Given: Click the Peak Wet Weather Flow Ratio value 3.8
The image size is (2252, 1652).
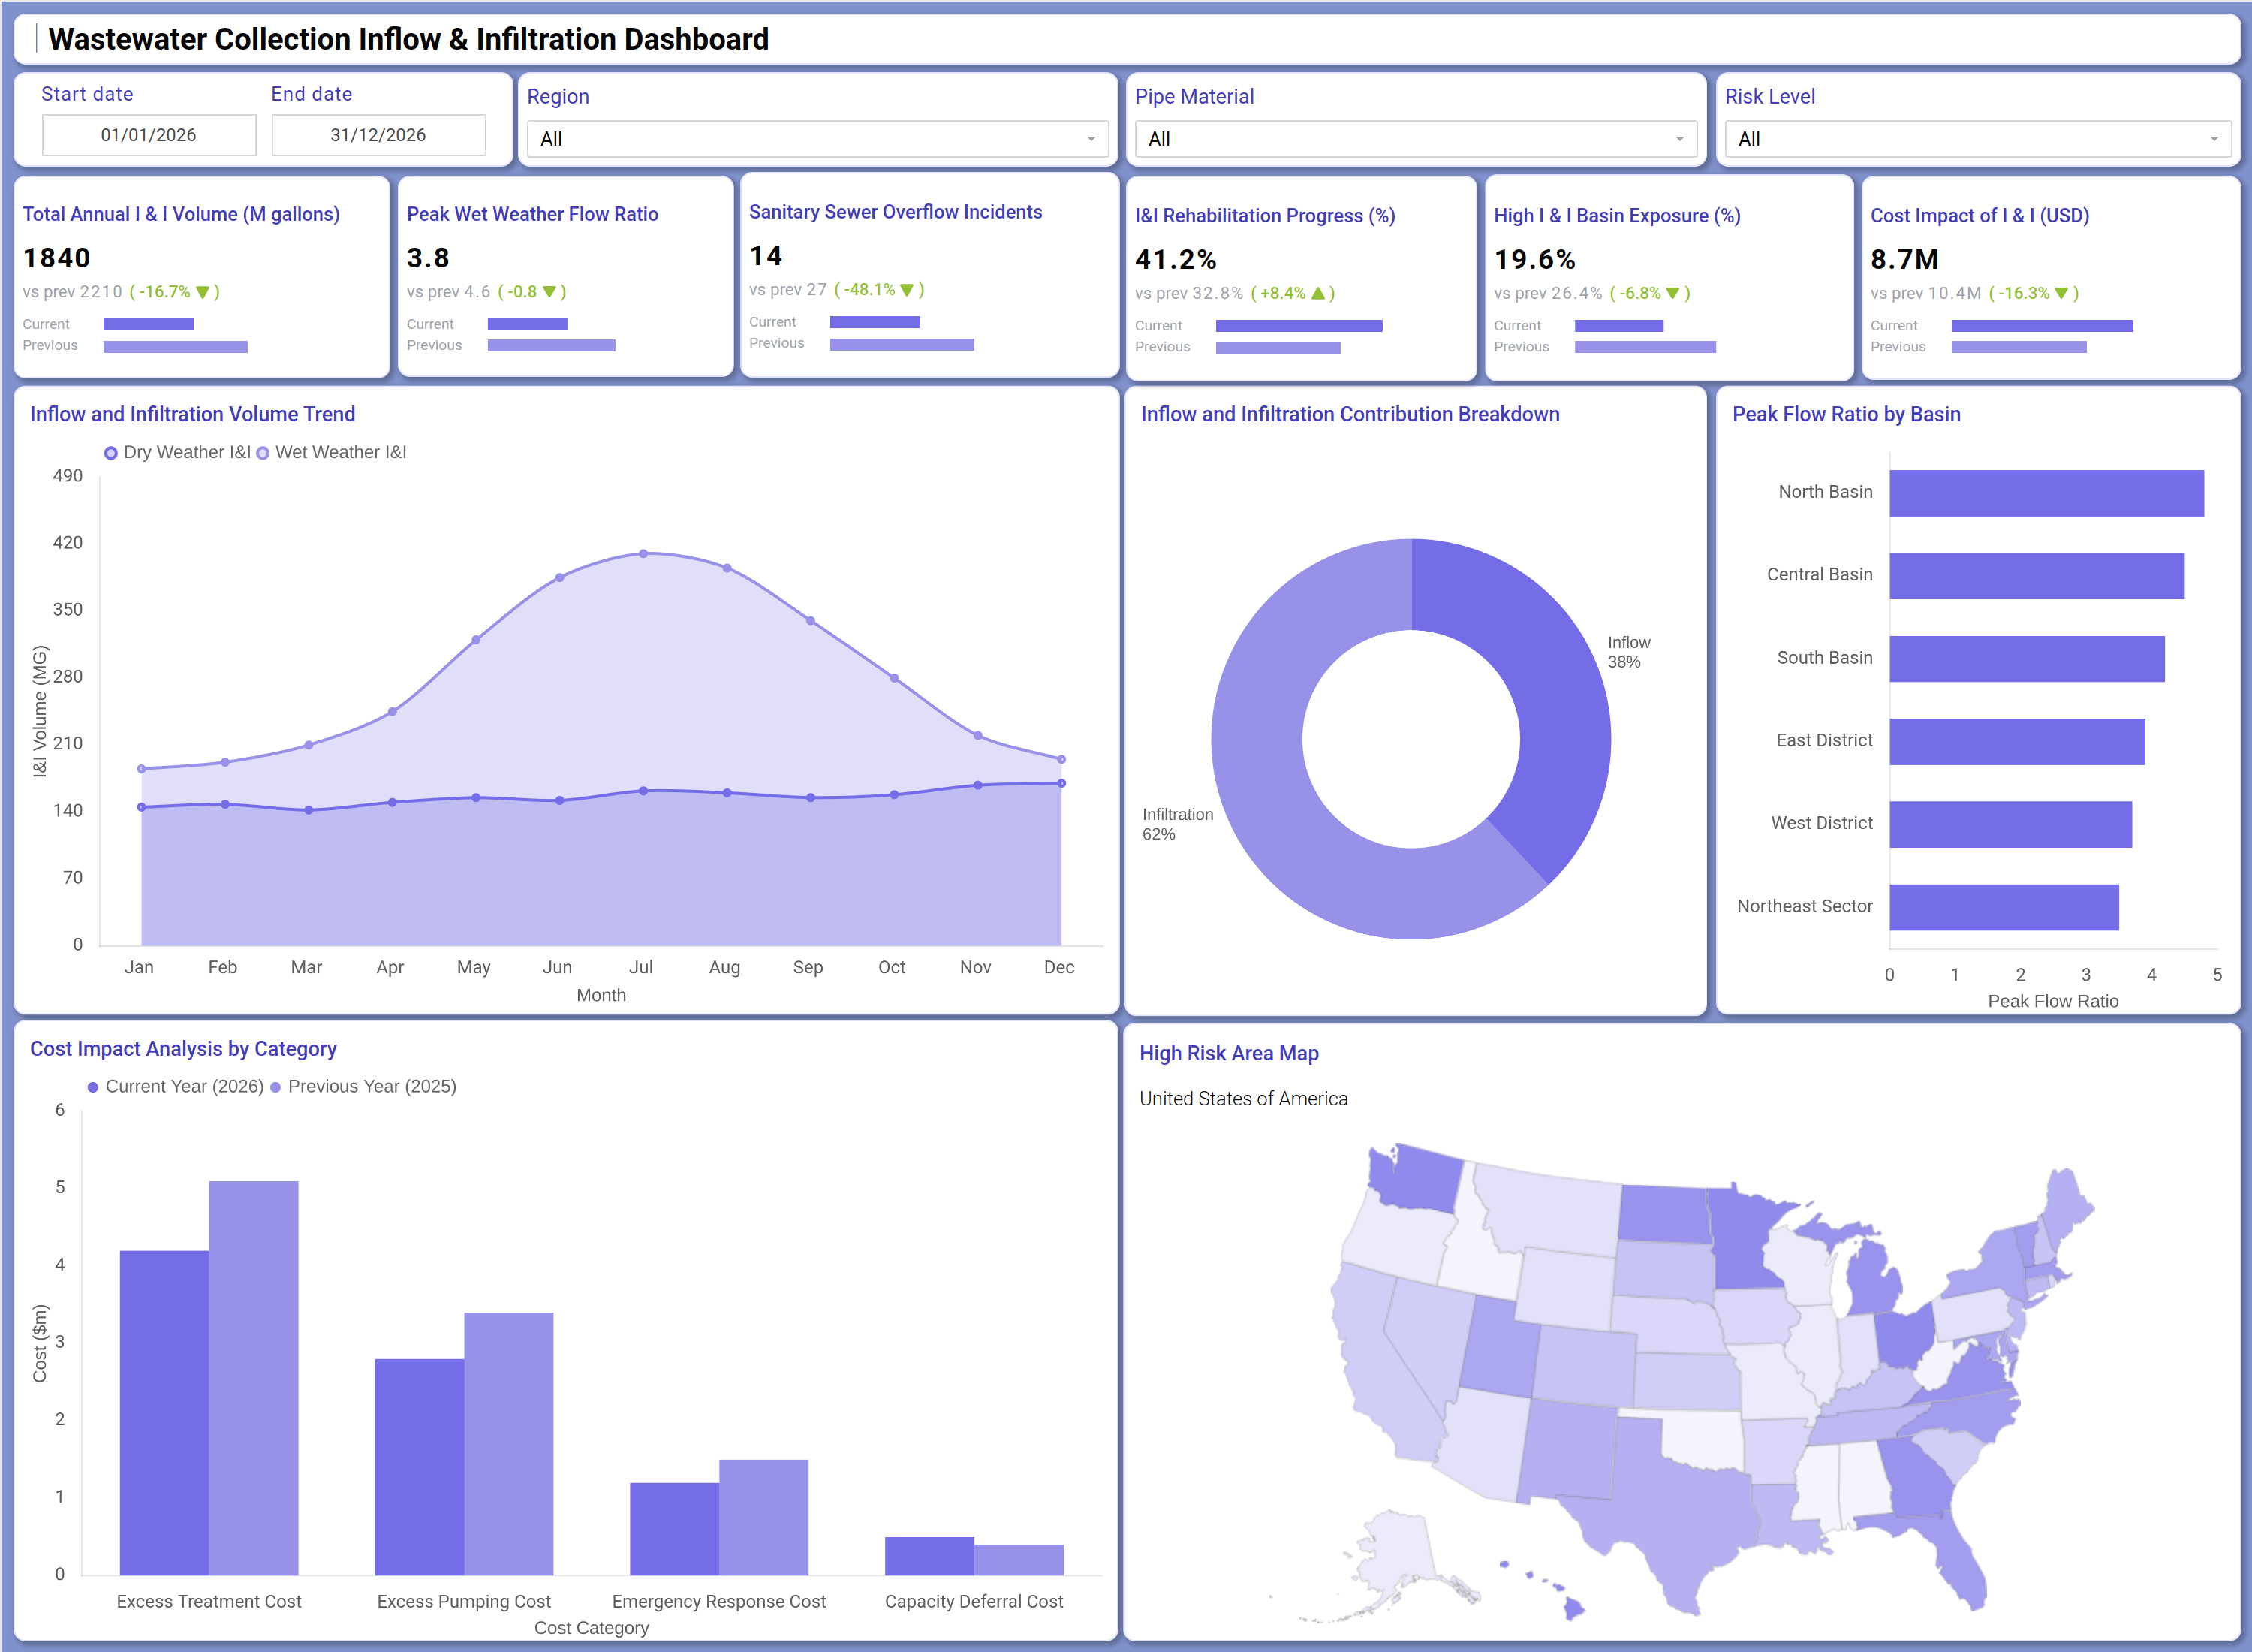Looking at the screenshot, I should [428, 259].
